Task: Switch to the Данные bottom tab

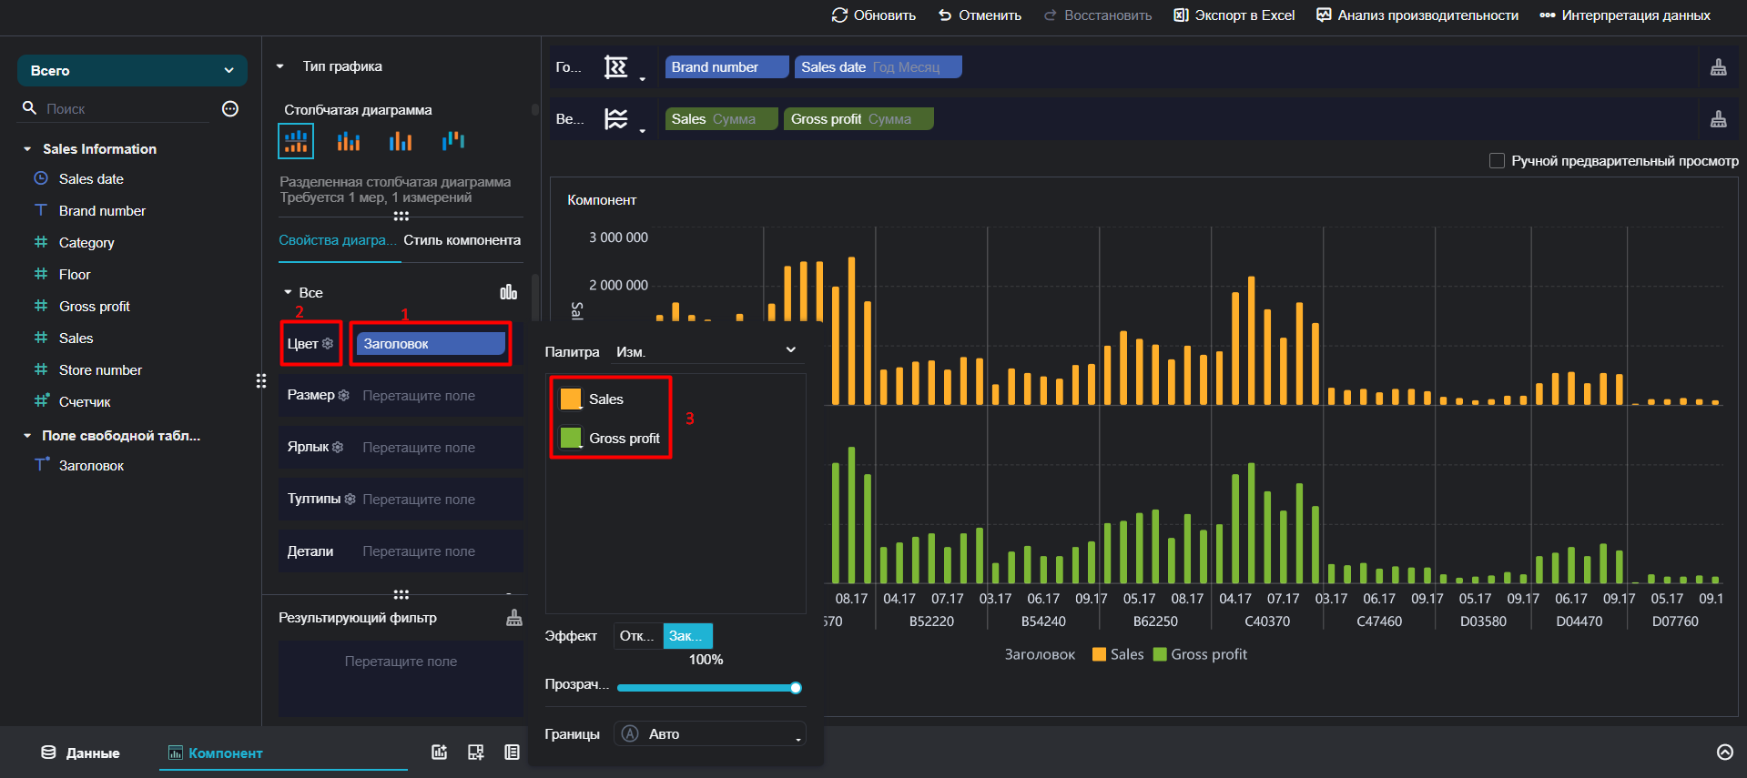Action: pyautogui.click(x=80, y=753)
